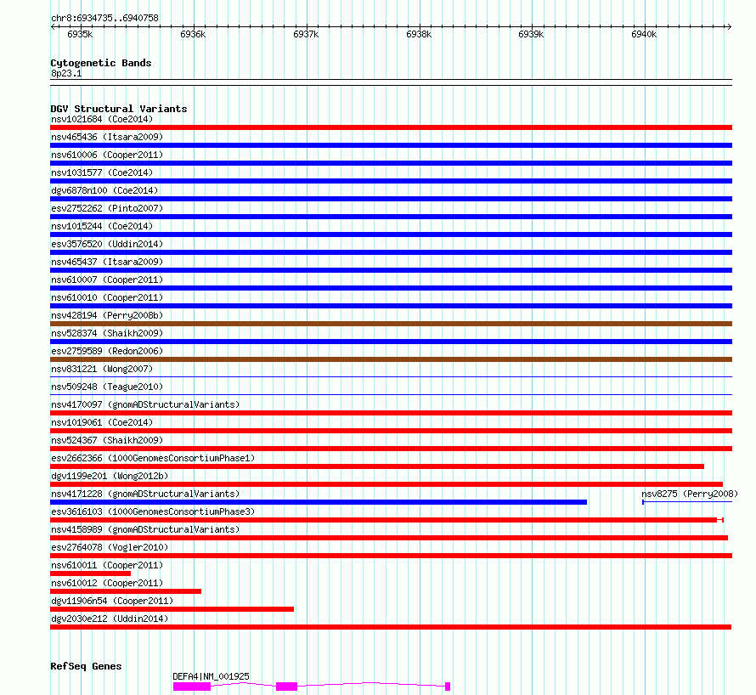Click the nsv1015244 (Coe2014) label
Image resolution: width=756 pixels, height=695 pixels.
point(102,226)
